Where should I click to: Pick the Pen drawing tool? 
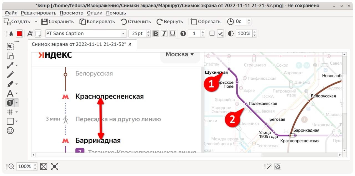pos(10,74)
